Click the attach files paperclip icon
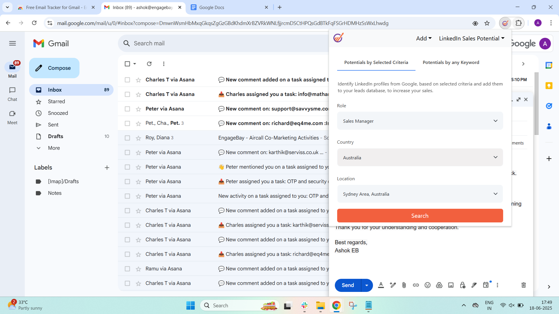Screen dimensions: 559x314 tap(404, 285)
